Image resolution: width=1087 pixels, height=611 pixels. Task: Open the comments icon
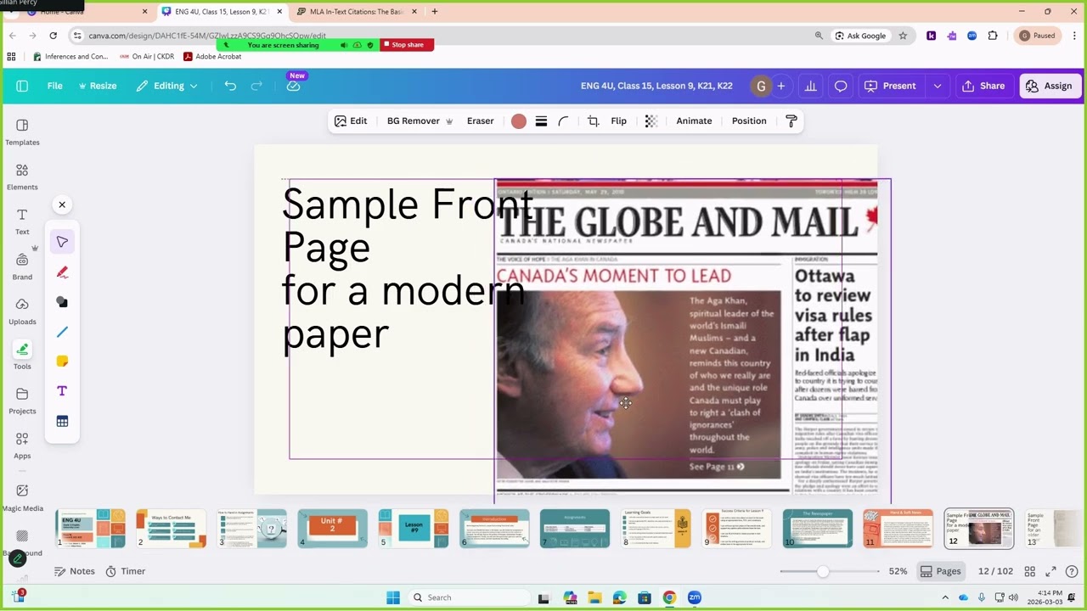click(x=841, y=86)
